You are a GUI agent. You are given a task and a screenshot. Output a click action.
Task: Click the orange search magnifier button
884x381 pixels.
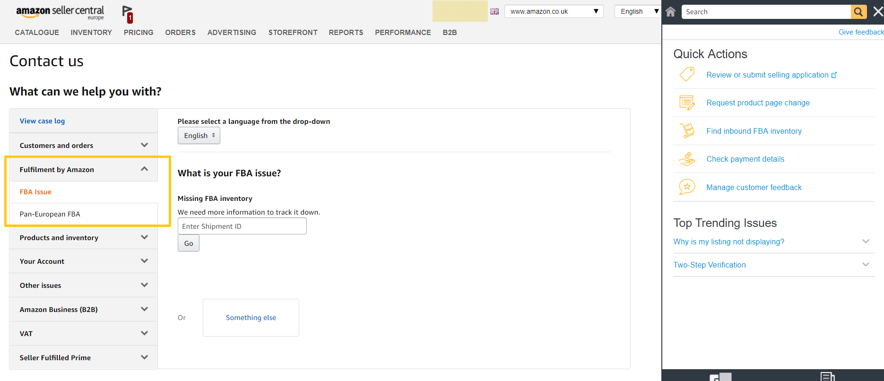pos(858,12)
